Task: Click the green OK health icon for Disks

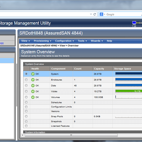Action: point(33,85)
